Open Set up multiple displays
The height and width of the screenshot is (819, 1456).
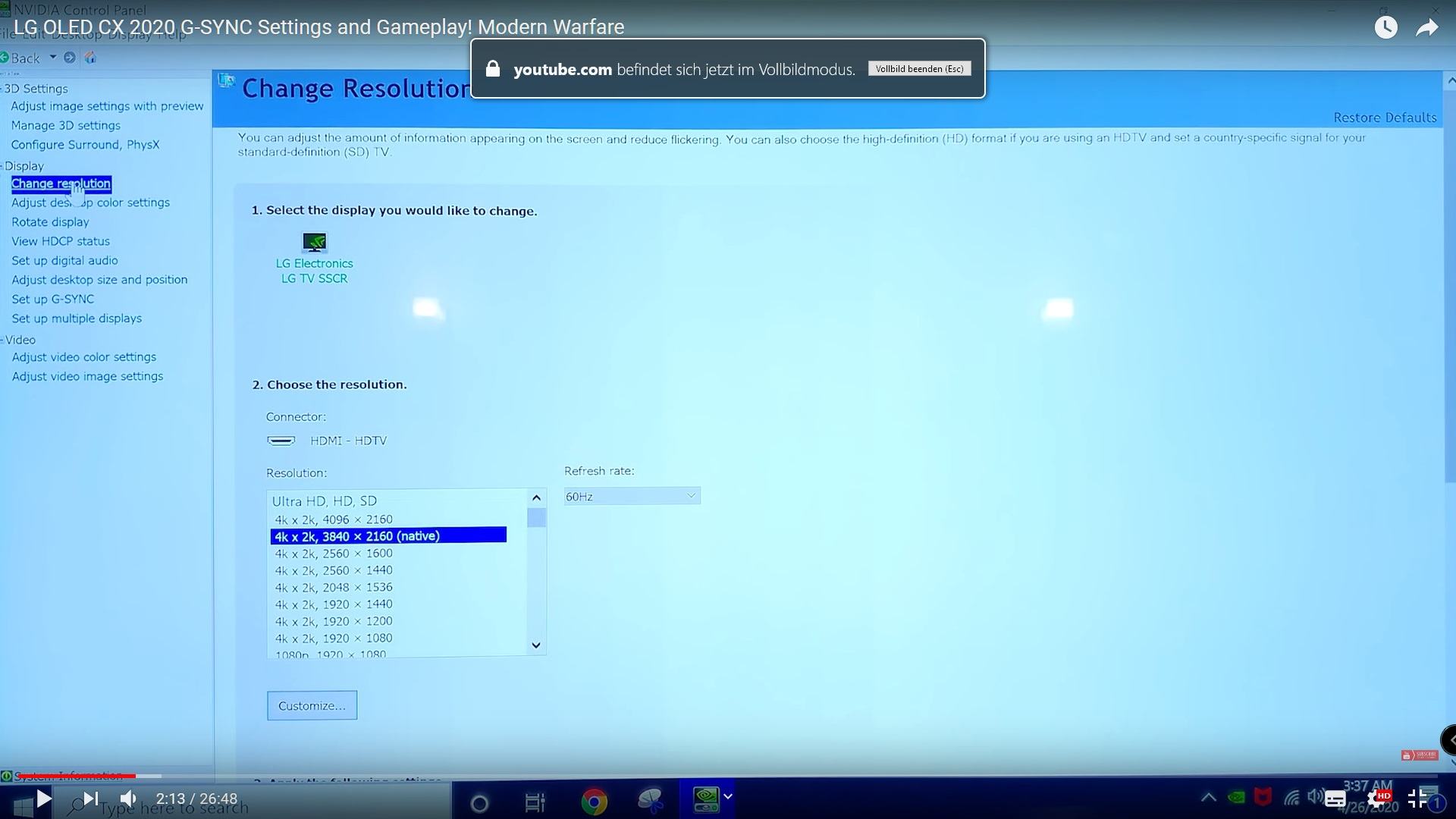click(x=77, y=318)
